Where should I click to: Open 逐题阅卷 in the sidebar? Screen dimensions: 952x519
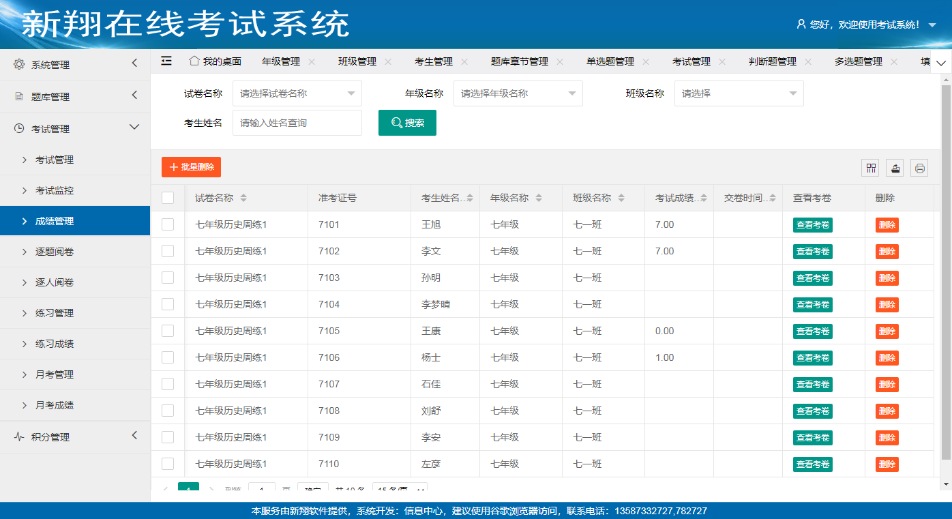(x=55, y=252)
